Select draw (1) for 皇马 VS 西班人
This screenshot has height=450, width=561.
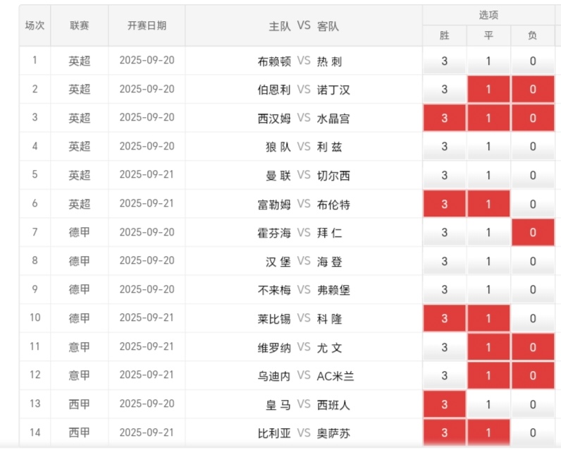pos(488,404)
